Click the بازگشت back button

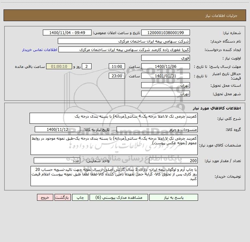[62, 197]
